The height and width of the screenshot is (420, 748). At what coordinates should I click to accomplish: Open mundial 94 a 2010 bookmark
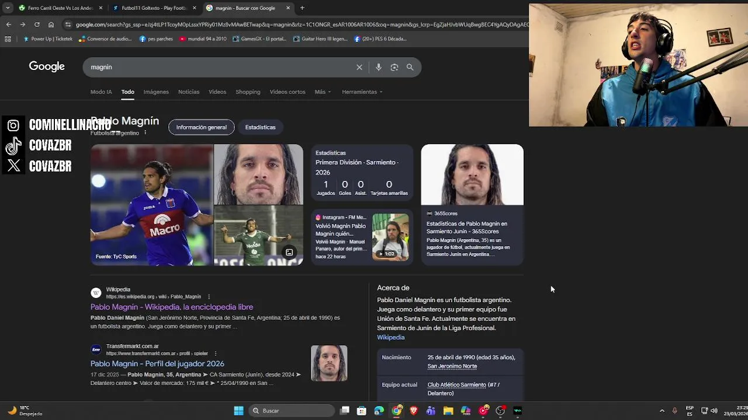tap(203, 39)
